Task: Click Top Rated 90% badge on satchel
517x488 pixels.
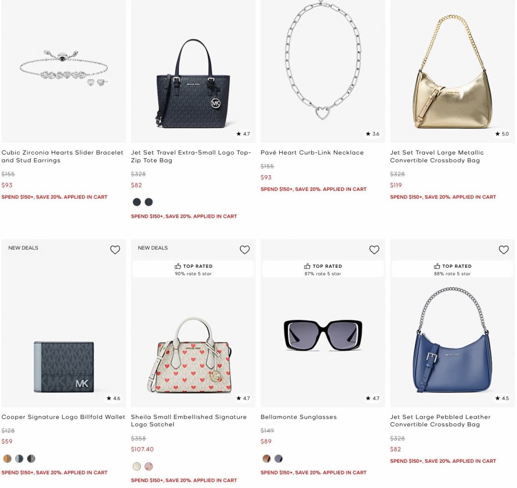Action: tap(193, 270)
